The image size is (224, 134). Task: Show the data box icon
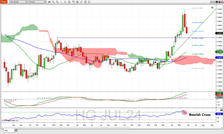tap(85, 2)
